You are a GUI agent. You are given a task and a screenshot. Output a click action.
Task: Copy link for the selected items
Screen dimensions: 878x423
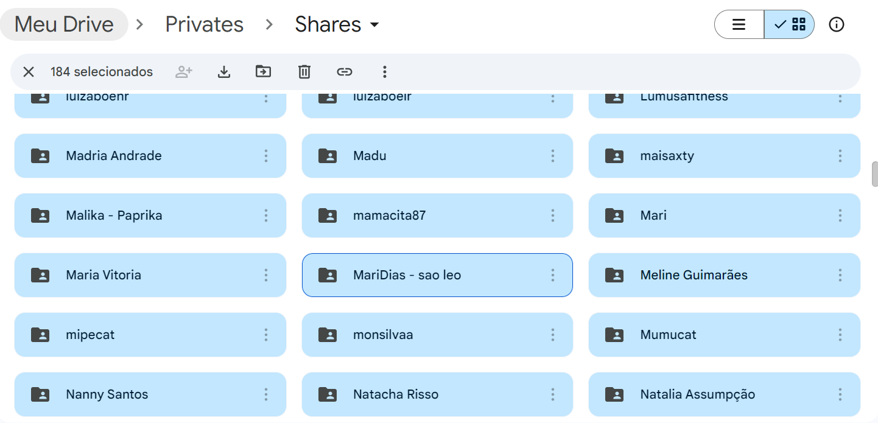click(345, 72)
